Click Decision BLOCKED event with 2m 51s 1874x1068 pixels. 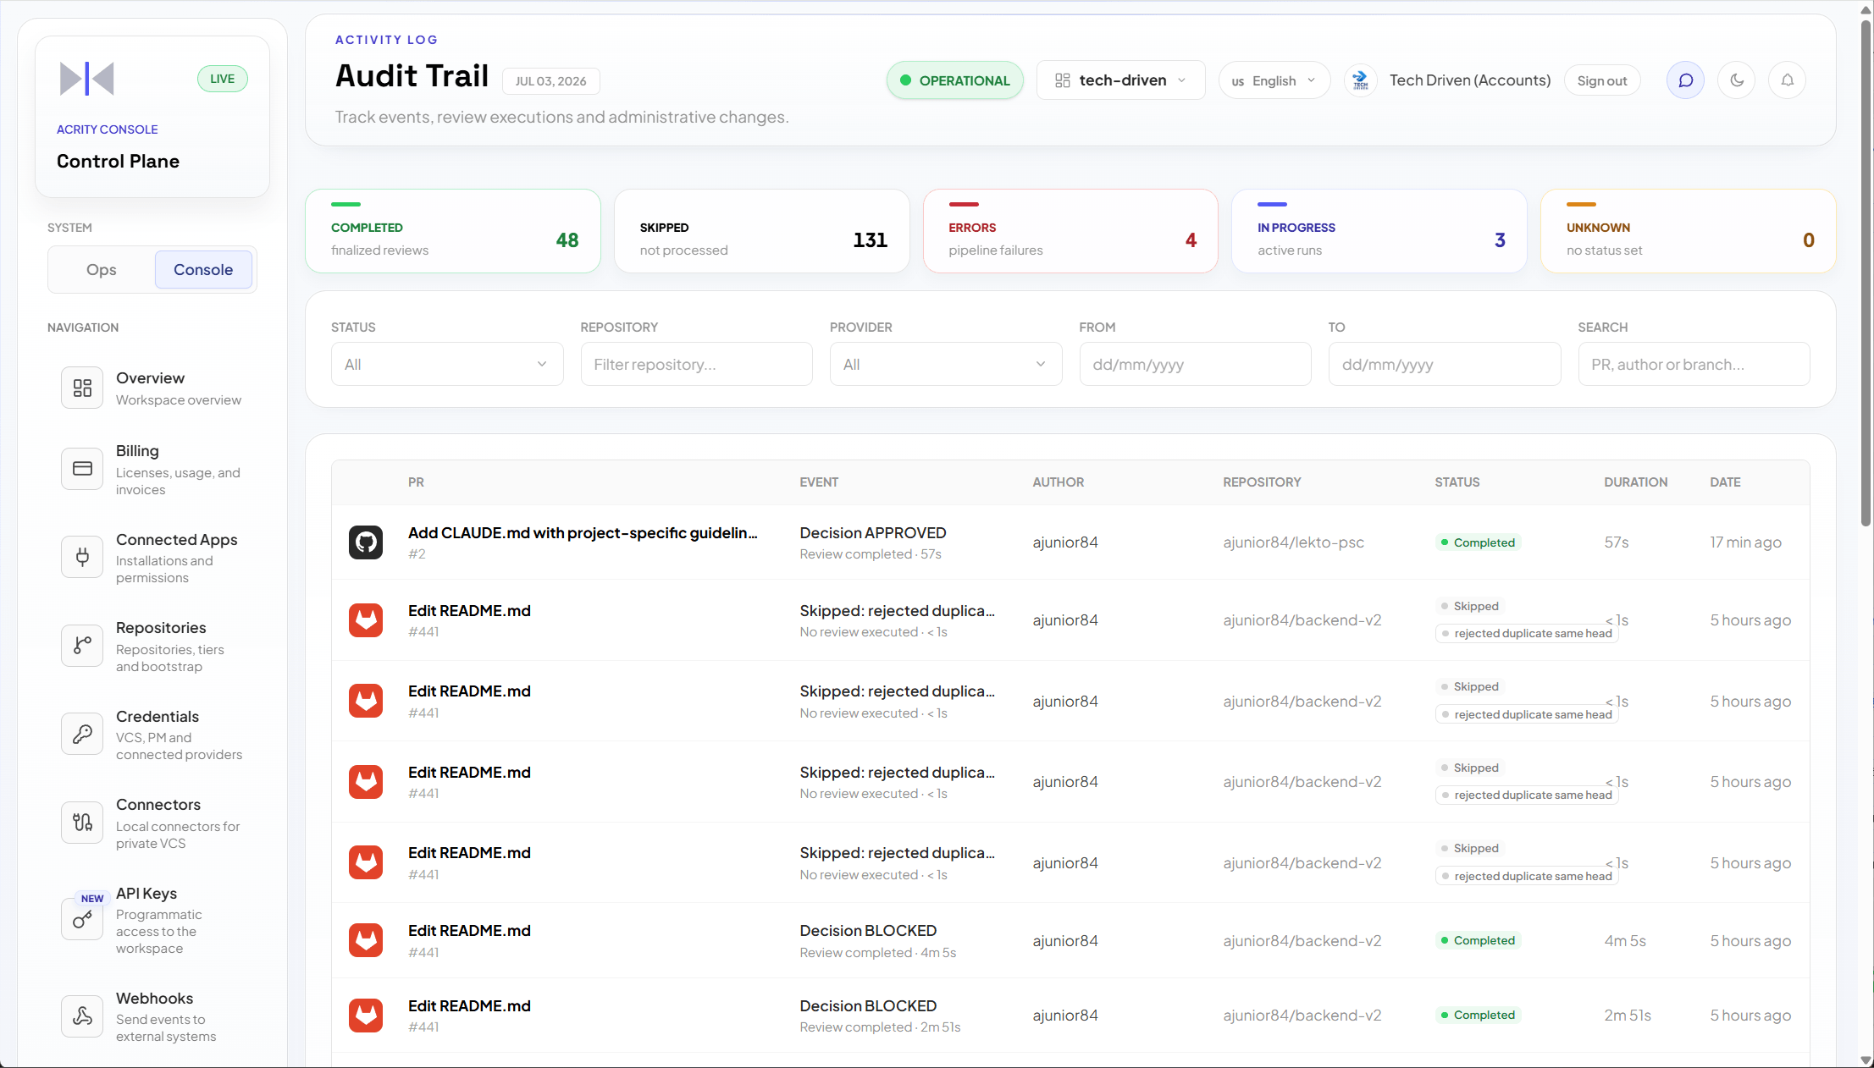click(868, 1005)
